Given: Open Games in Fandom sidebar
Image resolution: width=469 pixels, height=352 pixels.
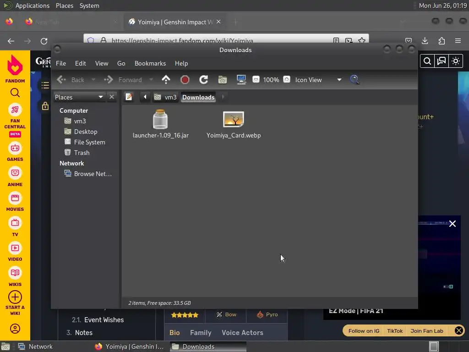Looking at the screenshot, I should point(15,152).
